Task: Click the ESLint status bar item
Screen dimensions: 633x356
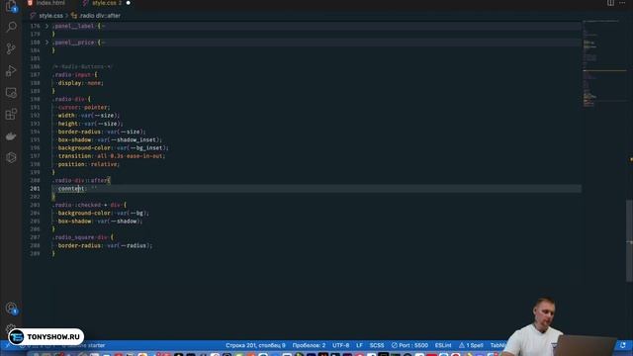Action: coord(443,345)
